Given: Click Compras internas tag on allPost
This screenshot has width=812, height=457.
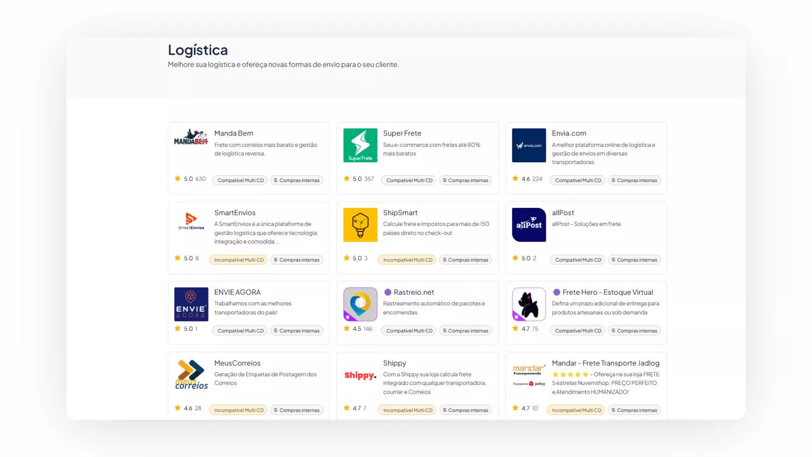Looking at the screenshot, I should point(634,260).
